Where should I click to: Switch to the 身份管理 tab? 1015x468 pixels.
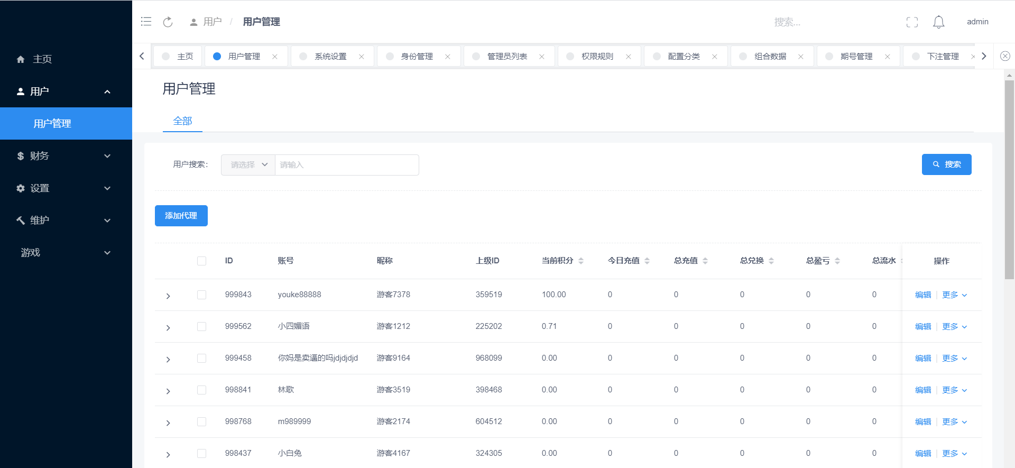pos(417,57)
